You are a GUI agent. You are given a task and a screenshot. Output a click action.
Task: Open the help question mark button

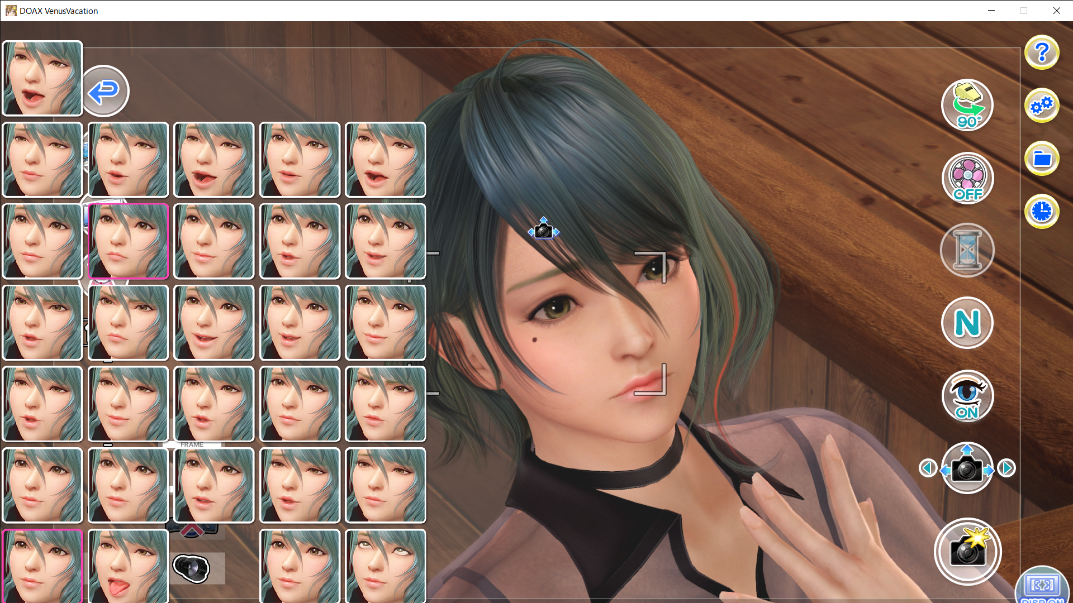coord(1042,52)
